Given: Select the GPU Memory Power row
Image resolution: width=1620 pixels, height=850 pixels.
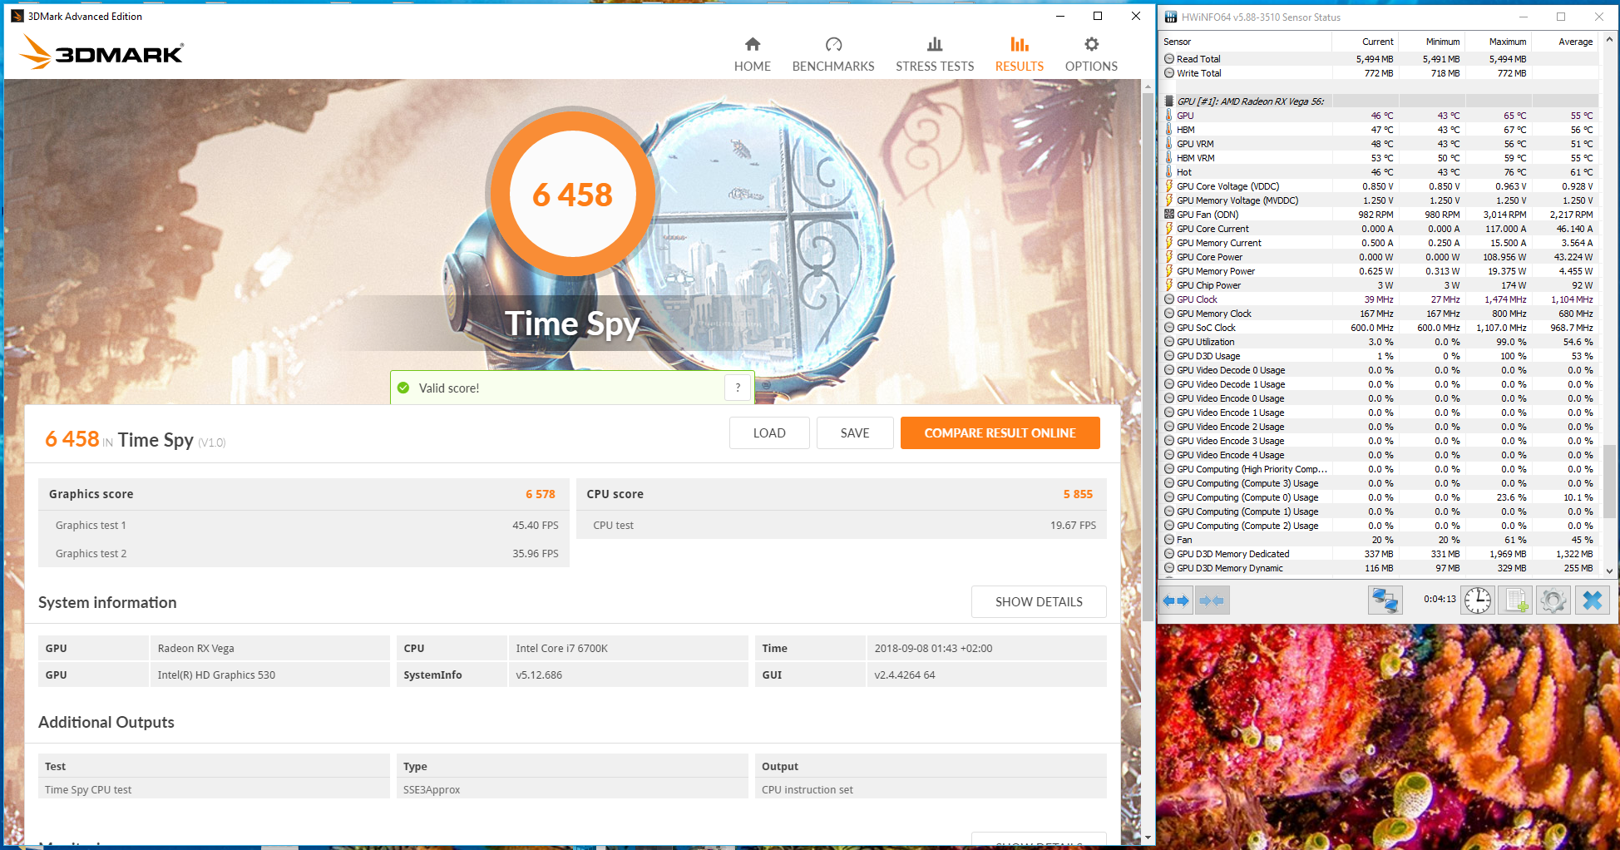Looking at the screenshot, I should (x=1379, y=271).
